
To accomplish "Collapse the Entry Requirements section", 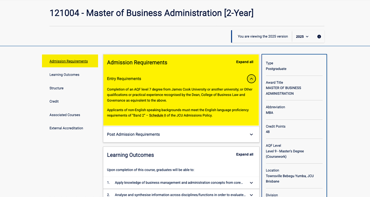I will pyautogui.click(x=251, y=79).
